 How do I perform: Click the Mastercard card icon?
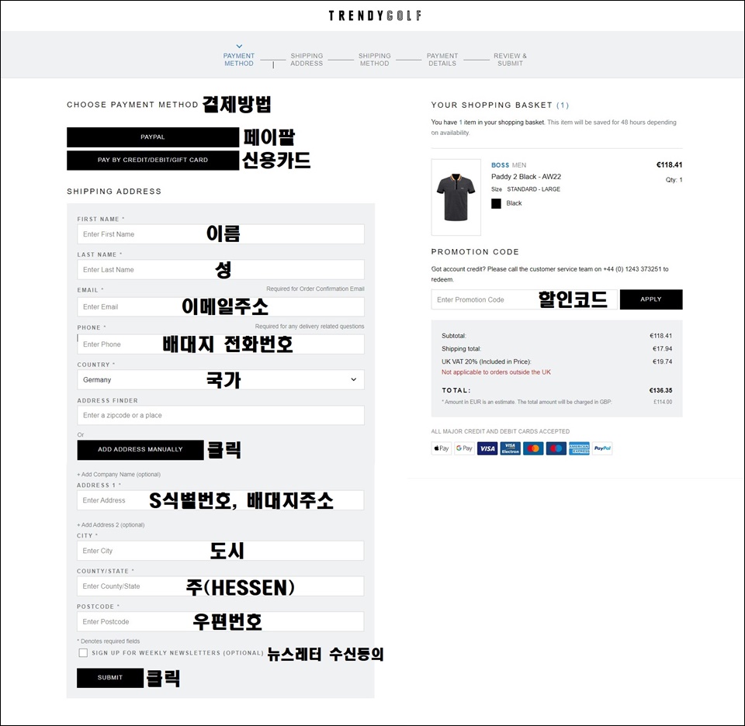[533, 448]
